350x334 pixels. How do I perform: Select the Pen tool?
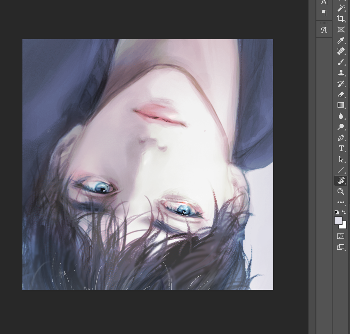click(340, 138)
